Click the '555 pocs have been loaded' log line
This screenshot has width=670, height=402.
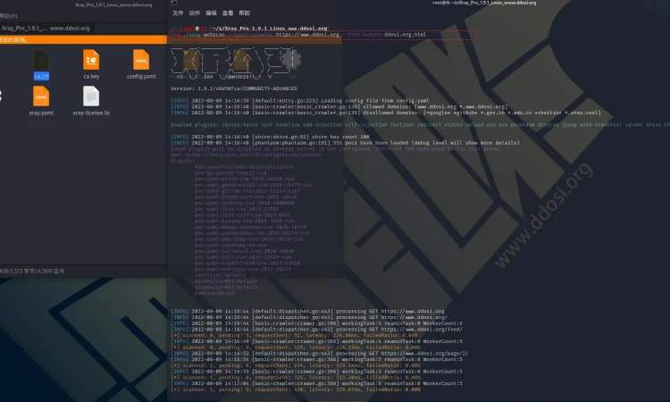click(345, 143)
